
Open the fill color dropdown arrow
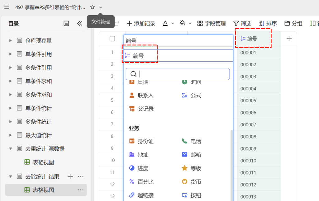[x=190, y=24]
